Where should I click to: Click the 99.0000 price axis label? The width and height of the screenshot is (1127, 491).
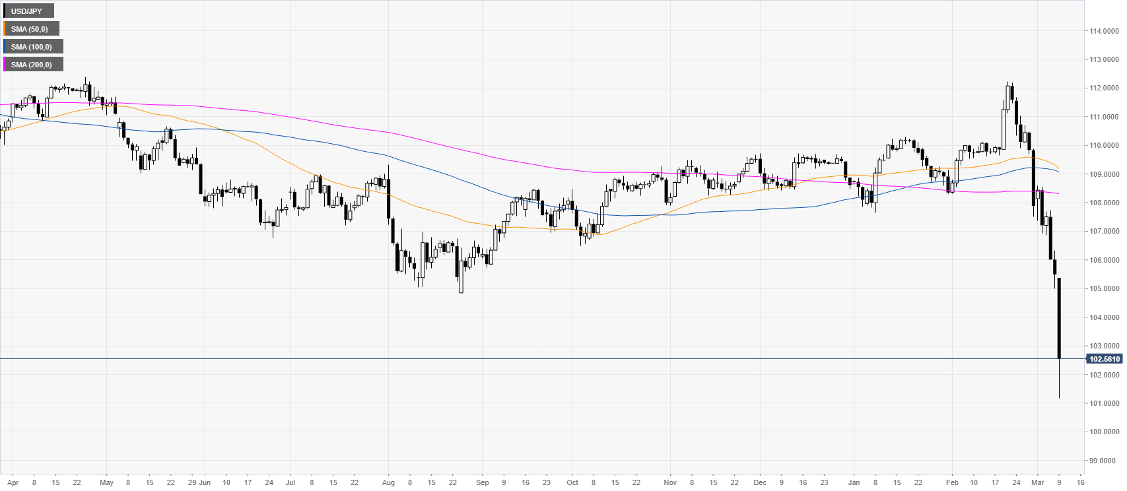point(1104,461)
